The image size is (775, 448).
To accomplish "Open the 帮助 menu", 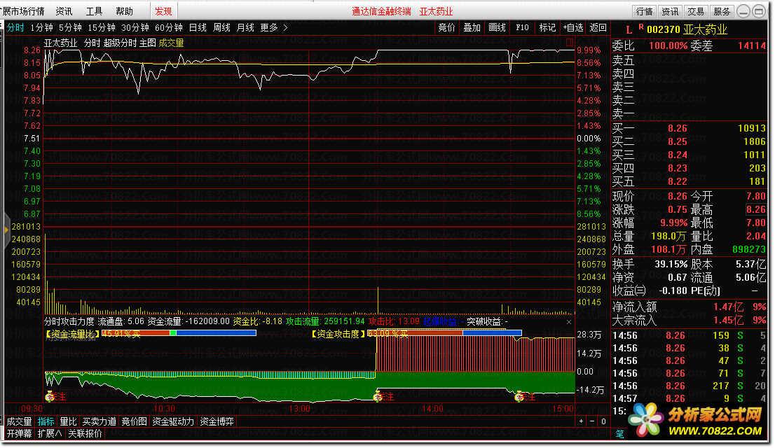I will tap(124, 11).
